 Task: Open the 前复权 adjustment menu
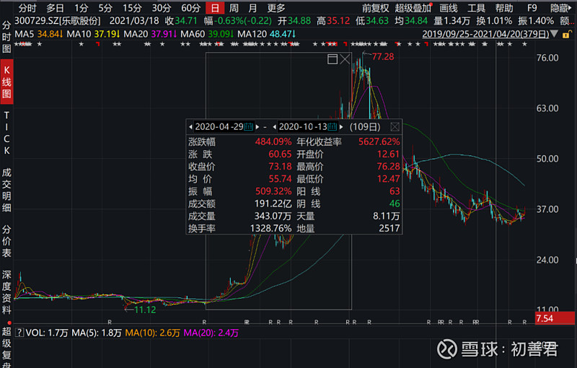click(x=375, y=8)
